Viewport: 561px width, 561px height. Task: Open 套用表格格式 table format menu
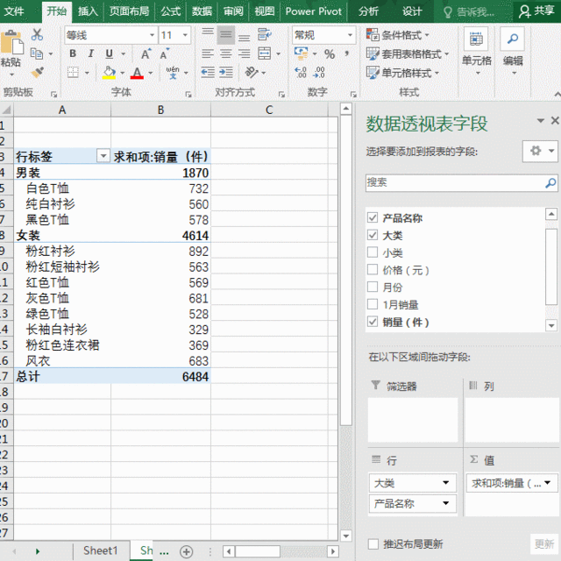coord(408,54)
